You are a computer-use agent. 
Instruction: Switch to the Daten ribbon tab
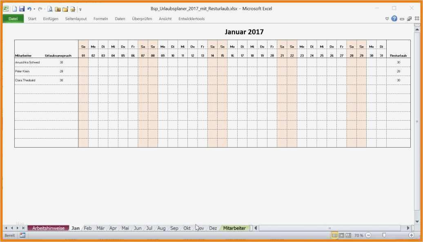120,19
